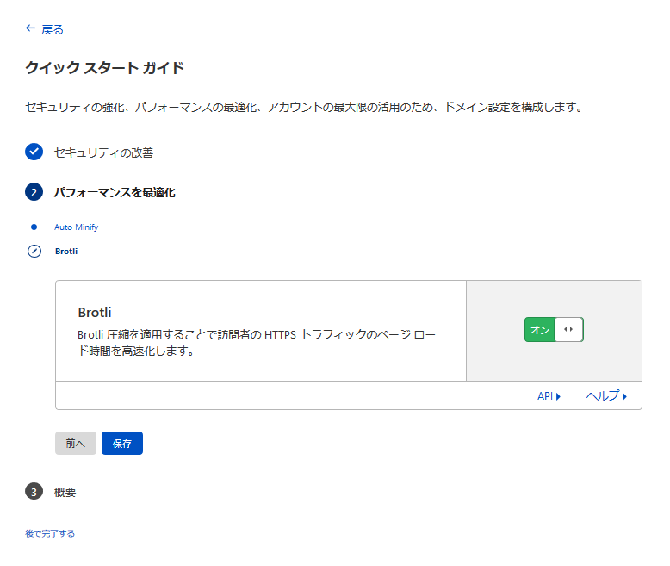Click the blue checkmark on the completed step
Viewport: 670px width, 566px height.
click(34, 152)
